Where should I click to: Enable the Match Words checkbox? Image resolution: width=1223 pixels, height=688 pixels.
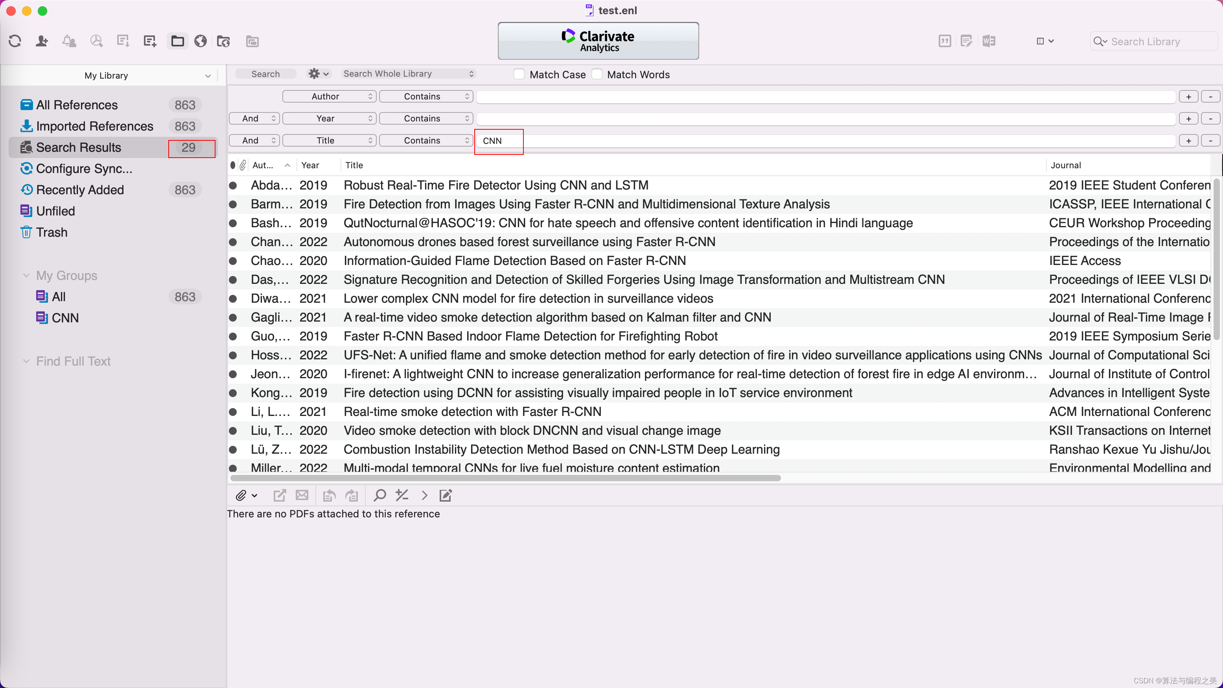(x=597, y=74)
